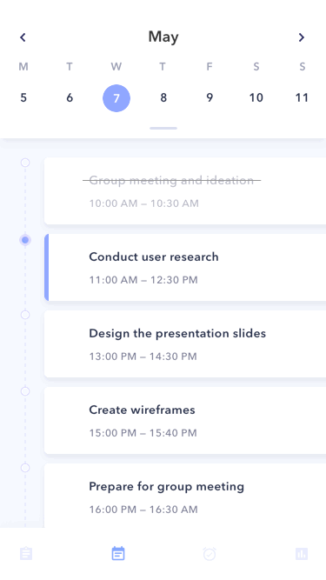The width and height of the screenshot is (326, 580).
Task: Go to the previous week with left chevron
Action: 23,37
